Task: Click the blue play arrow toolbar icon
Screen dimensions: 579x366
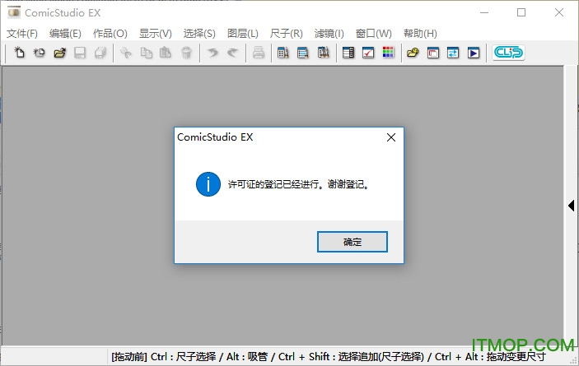Action: click(474, 53)
